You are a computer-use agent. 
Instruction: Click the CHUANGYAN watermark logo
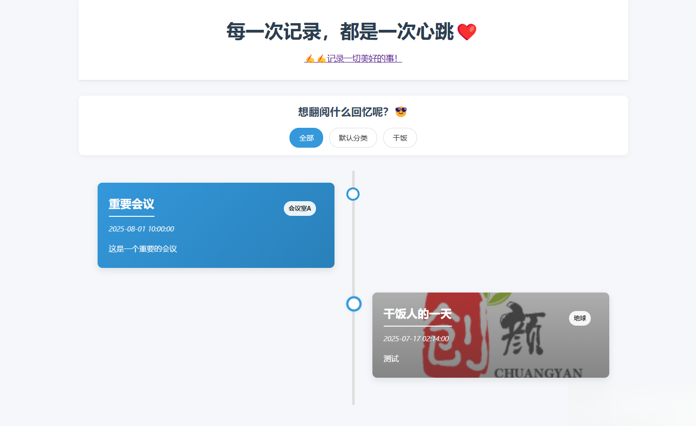coord(539,373)
